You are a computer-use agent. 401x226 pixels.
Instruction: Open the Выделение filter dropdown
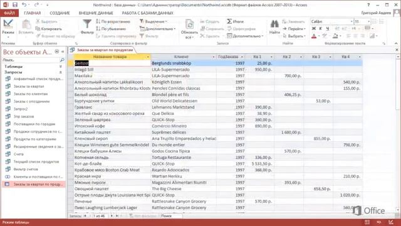(x=154, y=21)
